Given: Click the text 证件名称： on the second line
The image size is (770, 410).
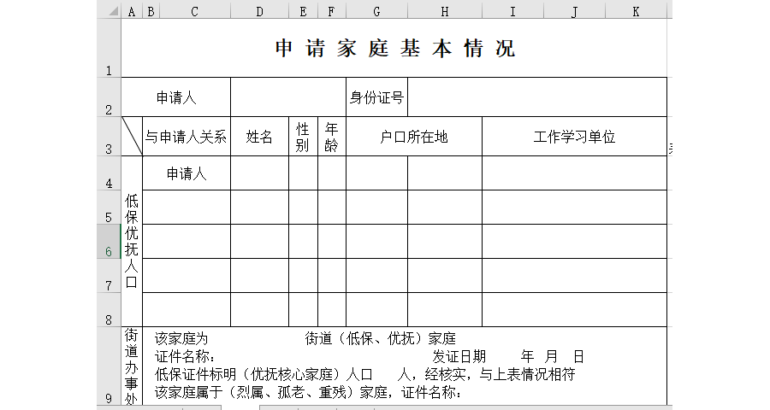Looking at the screenshot, I should pyautogui.click(x=185, y=356).
